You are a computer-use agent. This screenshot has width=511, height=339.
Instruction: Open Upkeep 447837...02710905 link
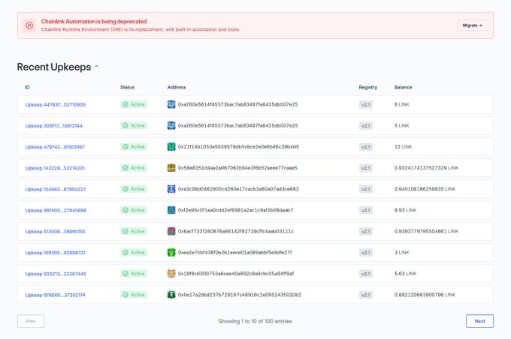tap(56, 105)
